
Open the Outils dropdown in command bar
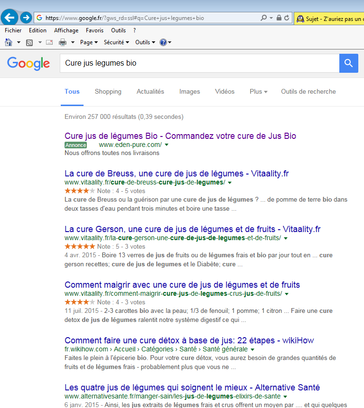click(x=145, y=42)
